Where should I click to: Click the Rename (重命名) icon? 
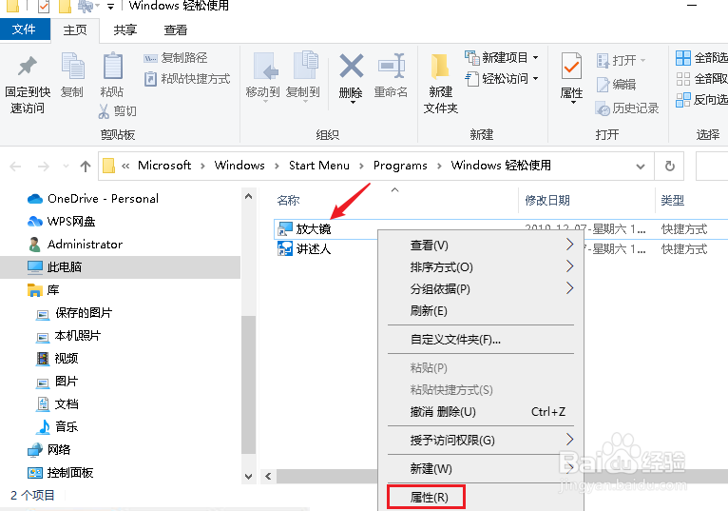(x=391, y=66)
